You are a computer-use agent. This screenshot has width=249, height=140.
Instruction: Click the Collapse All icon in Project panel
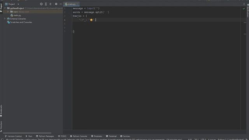click(50, 4)
